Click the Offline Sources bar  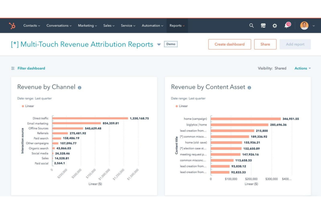[x=68, y=128]
